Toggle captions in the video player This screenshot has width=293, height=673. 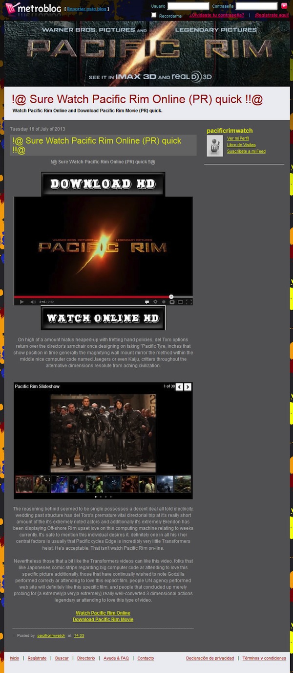pos(147,302)
